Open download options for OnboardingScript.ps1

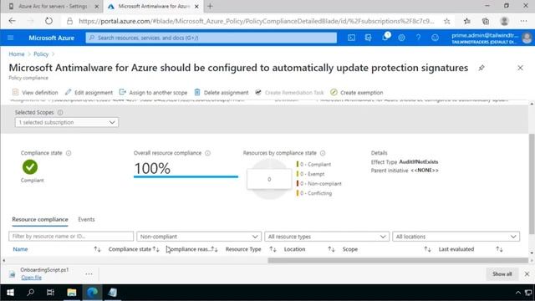(89, 273)
